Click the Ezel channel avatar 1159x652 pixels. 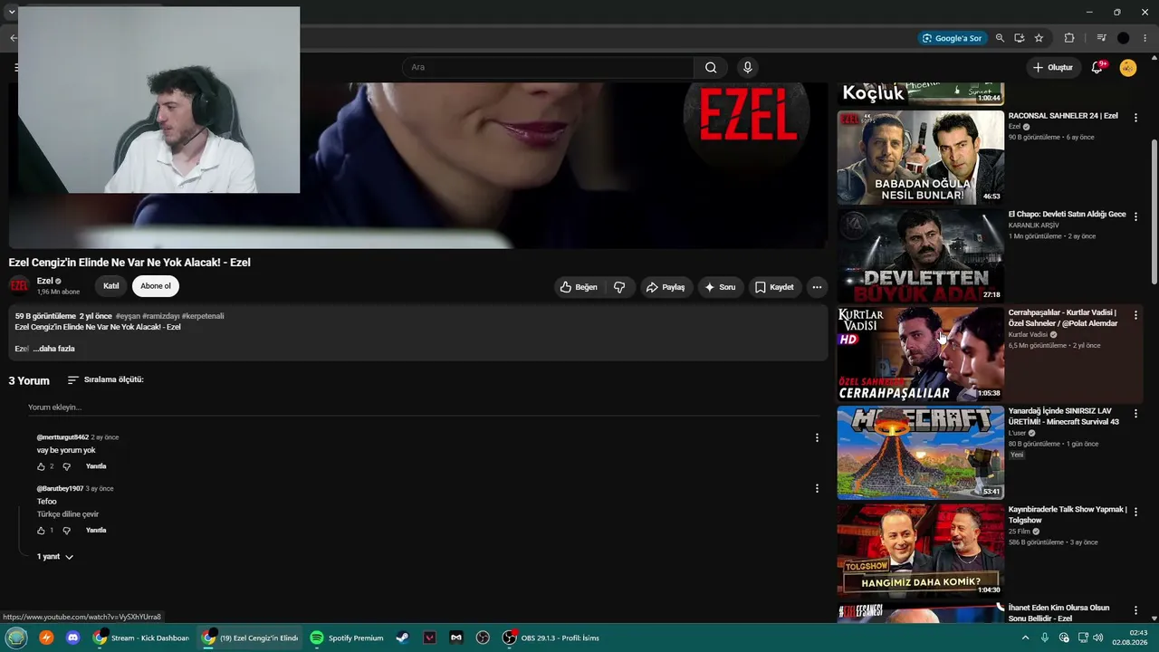[19, 286]
